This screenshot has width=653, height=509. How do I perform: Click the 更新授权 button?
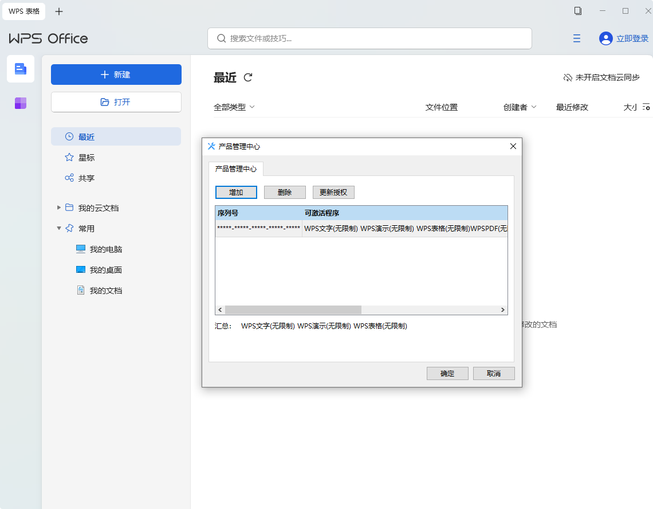(333, 192)
